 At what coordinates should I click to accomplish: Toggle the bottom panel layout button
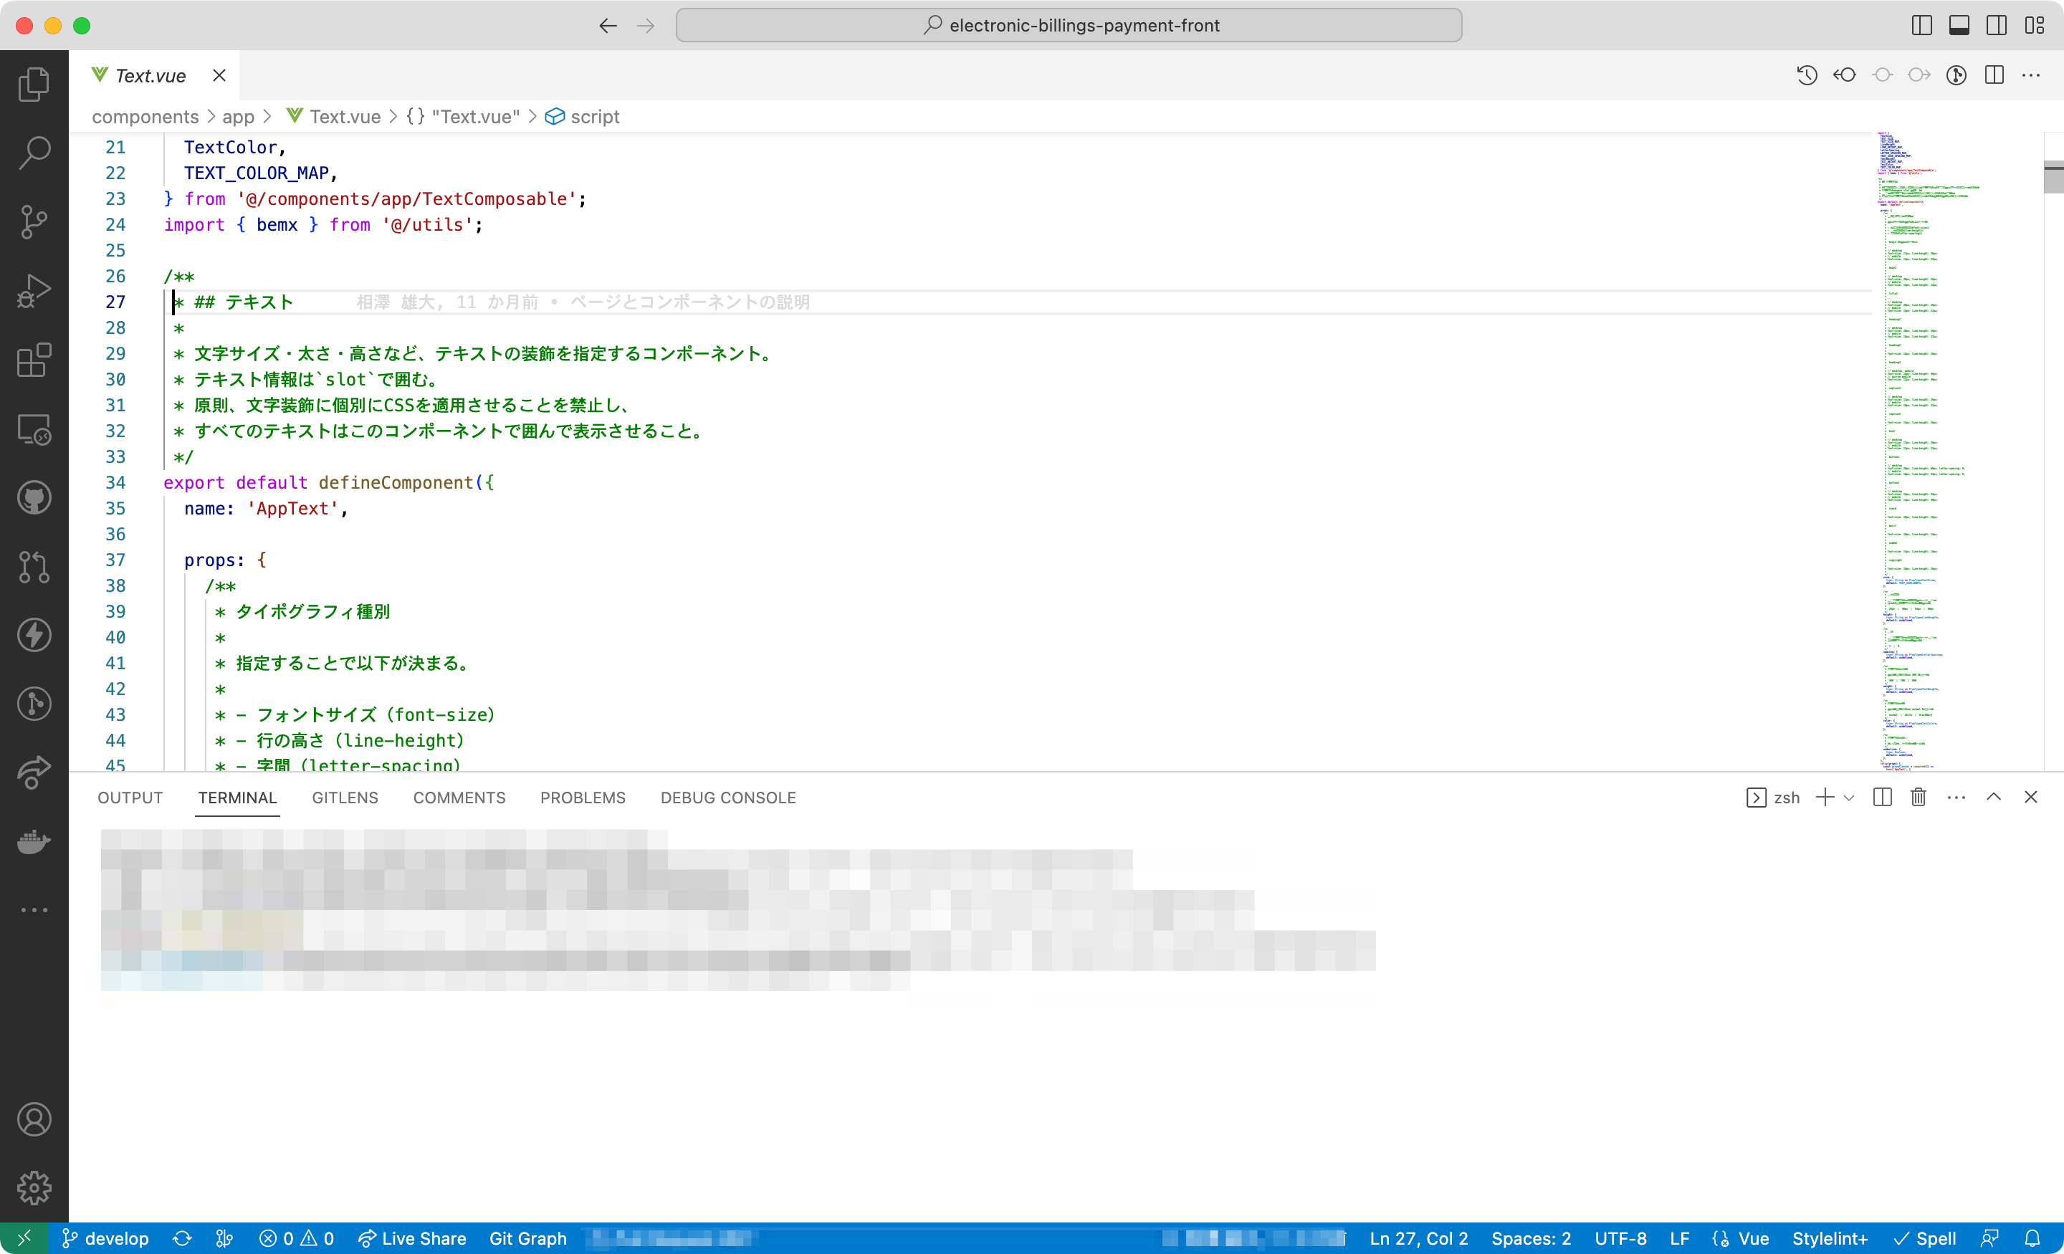point(1959,25)
